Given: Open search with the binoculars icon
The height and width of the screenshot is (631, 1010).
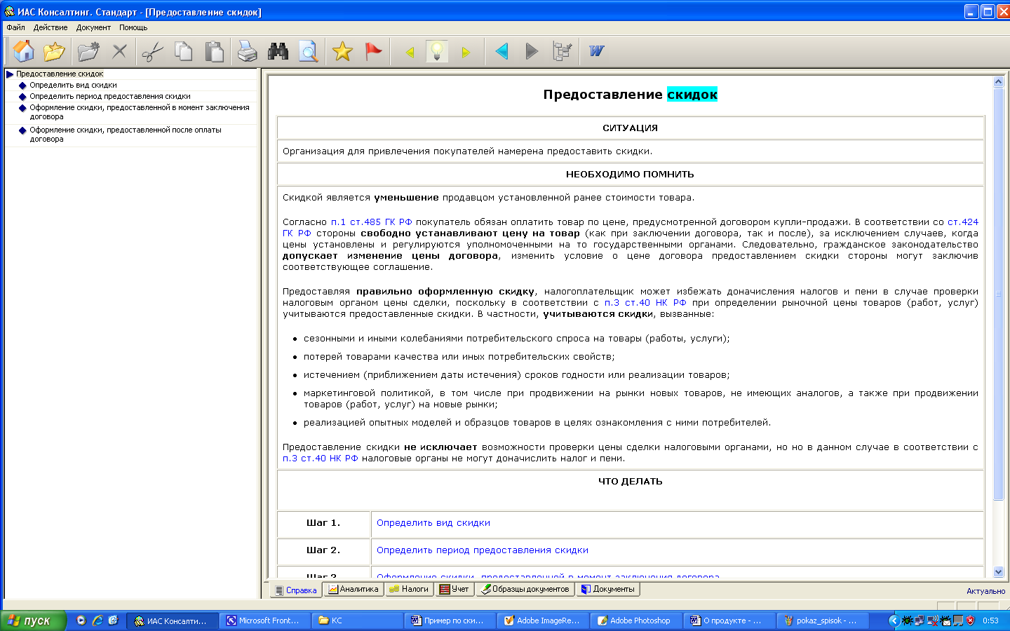Looking at the screenshot, I should pos(278,51).
